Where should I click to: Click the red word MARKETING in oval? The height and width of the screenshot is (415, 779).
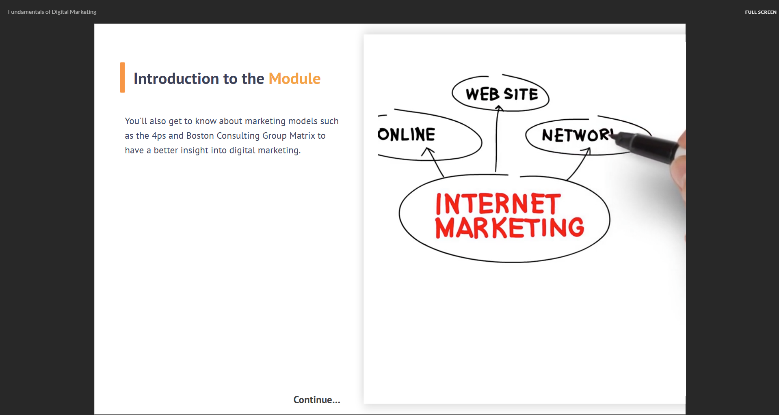(509, 228)
